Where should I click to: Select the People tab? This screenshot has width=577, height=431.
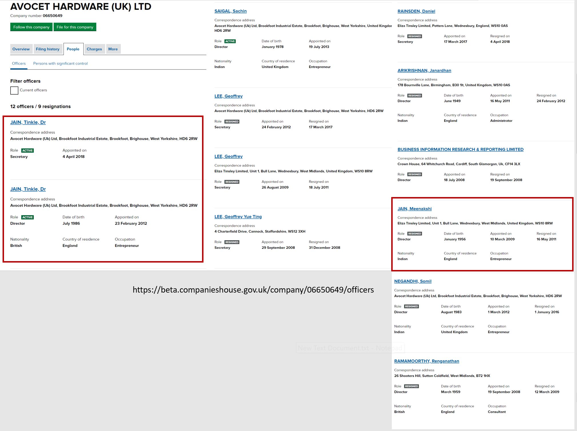click(73, 49)
